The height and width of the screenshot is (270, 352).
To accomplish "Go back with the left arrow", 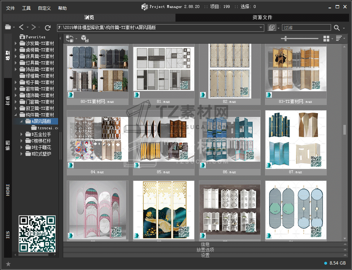I will 22,27.
